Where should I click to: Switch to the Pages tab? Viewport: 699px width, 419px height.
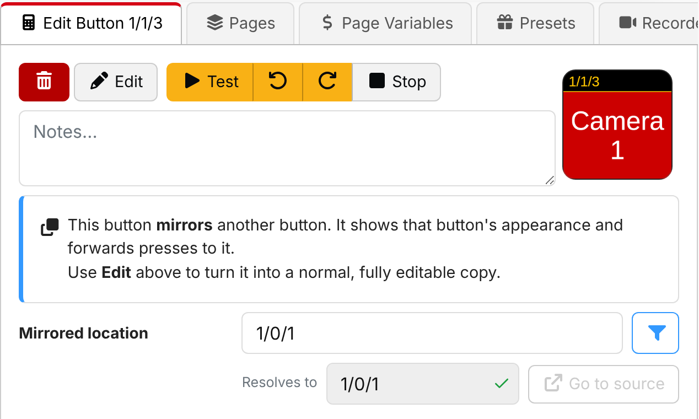point(240,23)
